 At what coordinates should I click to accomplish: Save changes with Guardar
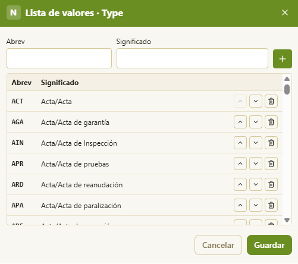(x=269, y=245)
